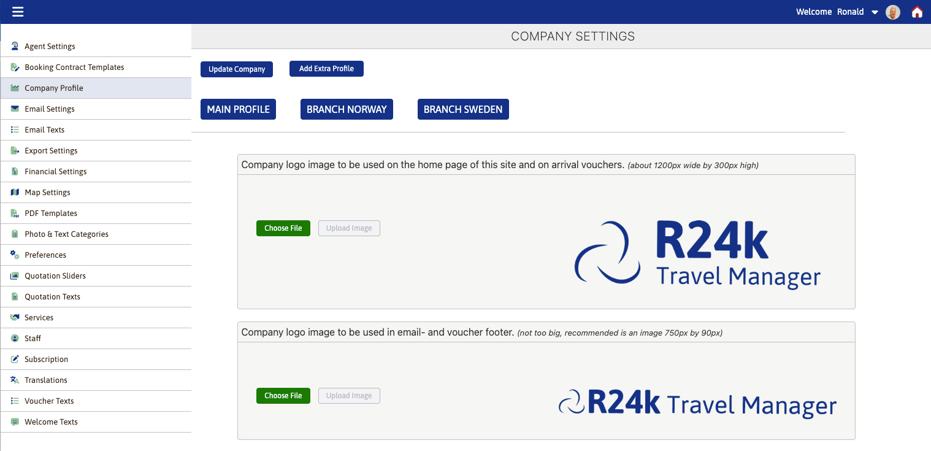Screen dimensions: 931x451
Task: Click the PDF Templates icon
Action: point(13,213)
